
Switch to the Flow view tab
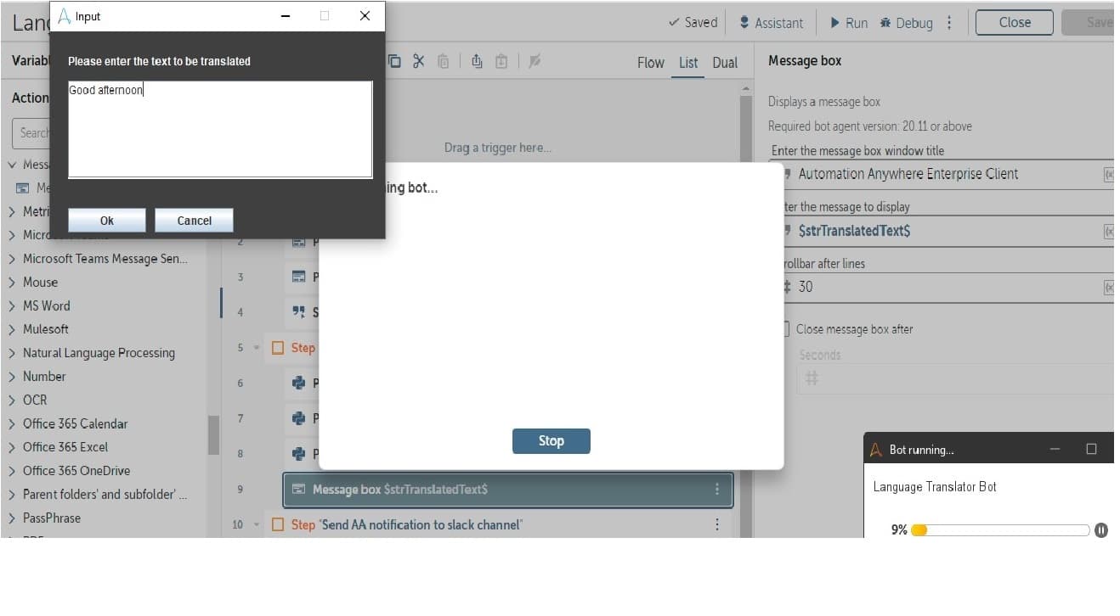tap(651, 63)
